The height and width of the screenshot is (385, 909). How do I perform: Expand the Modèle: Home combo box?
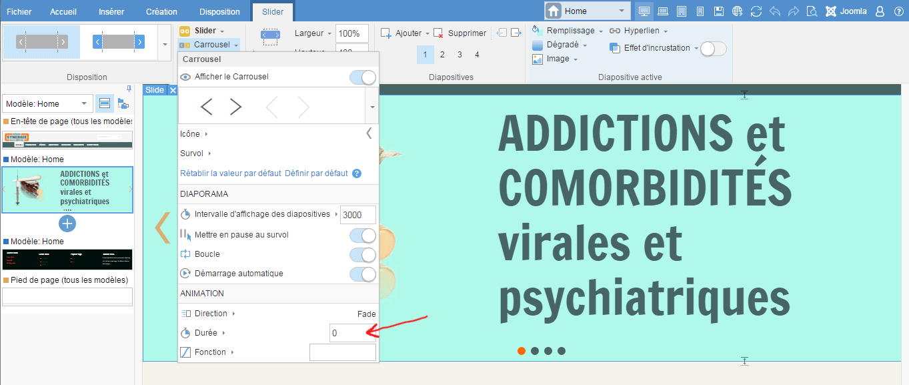click(47, 103)
